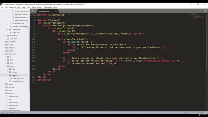
Task: Change syntax via Laravel Blade label
Action: [200, 113]
